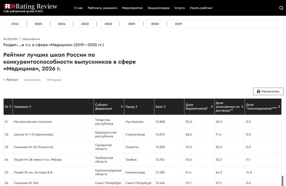Screen dimensions: 286x186
Task: Click the Калининградская область cell
Action: click(x=108, y=173)
